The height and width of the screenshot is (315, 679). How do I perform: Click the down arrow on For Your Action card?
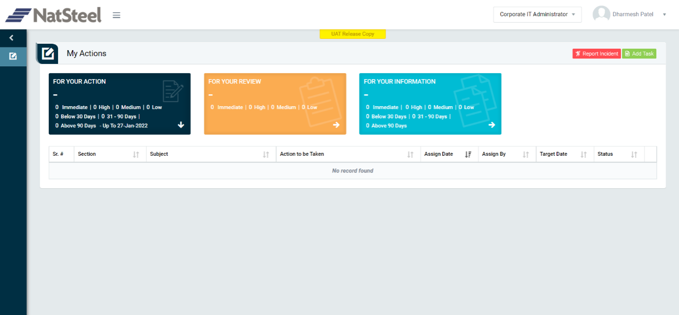(181, 125)
